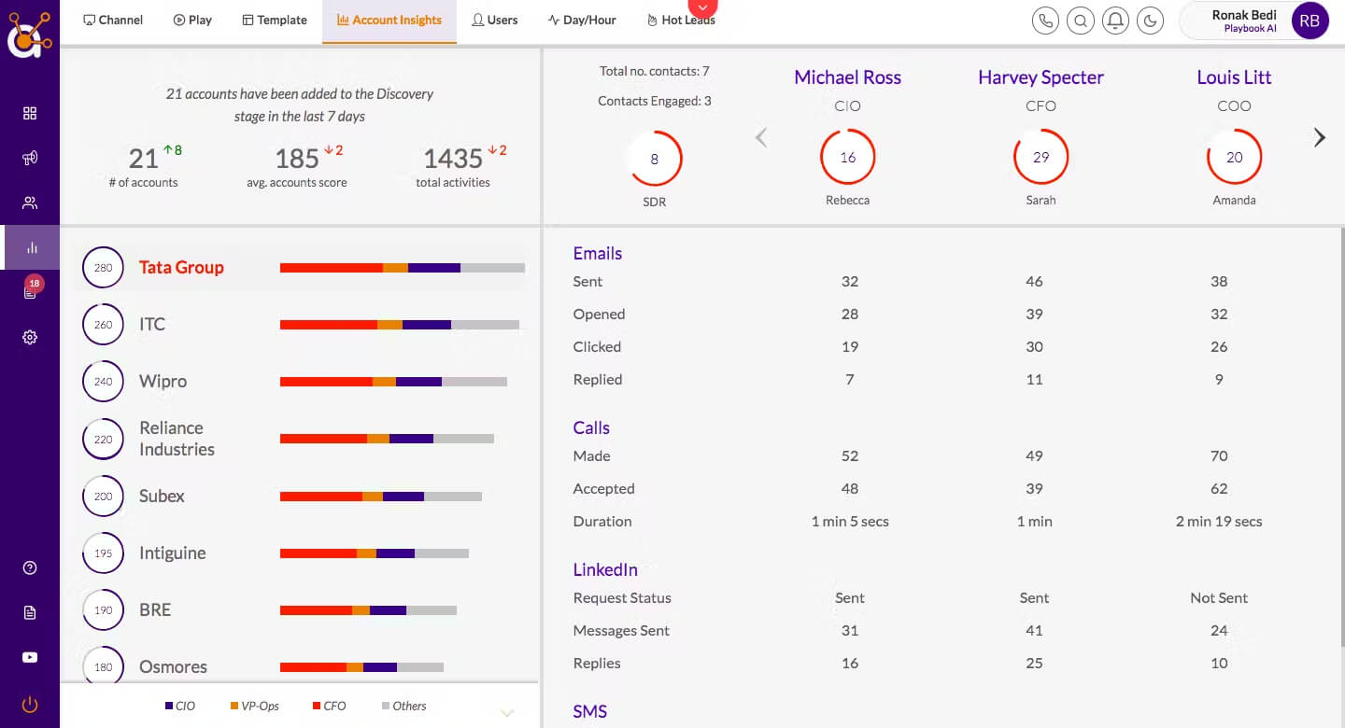Select the Wipro account row

pyautogui.click(x=301, y=382)
